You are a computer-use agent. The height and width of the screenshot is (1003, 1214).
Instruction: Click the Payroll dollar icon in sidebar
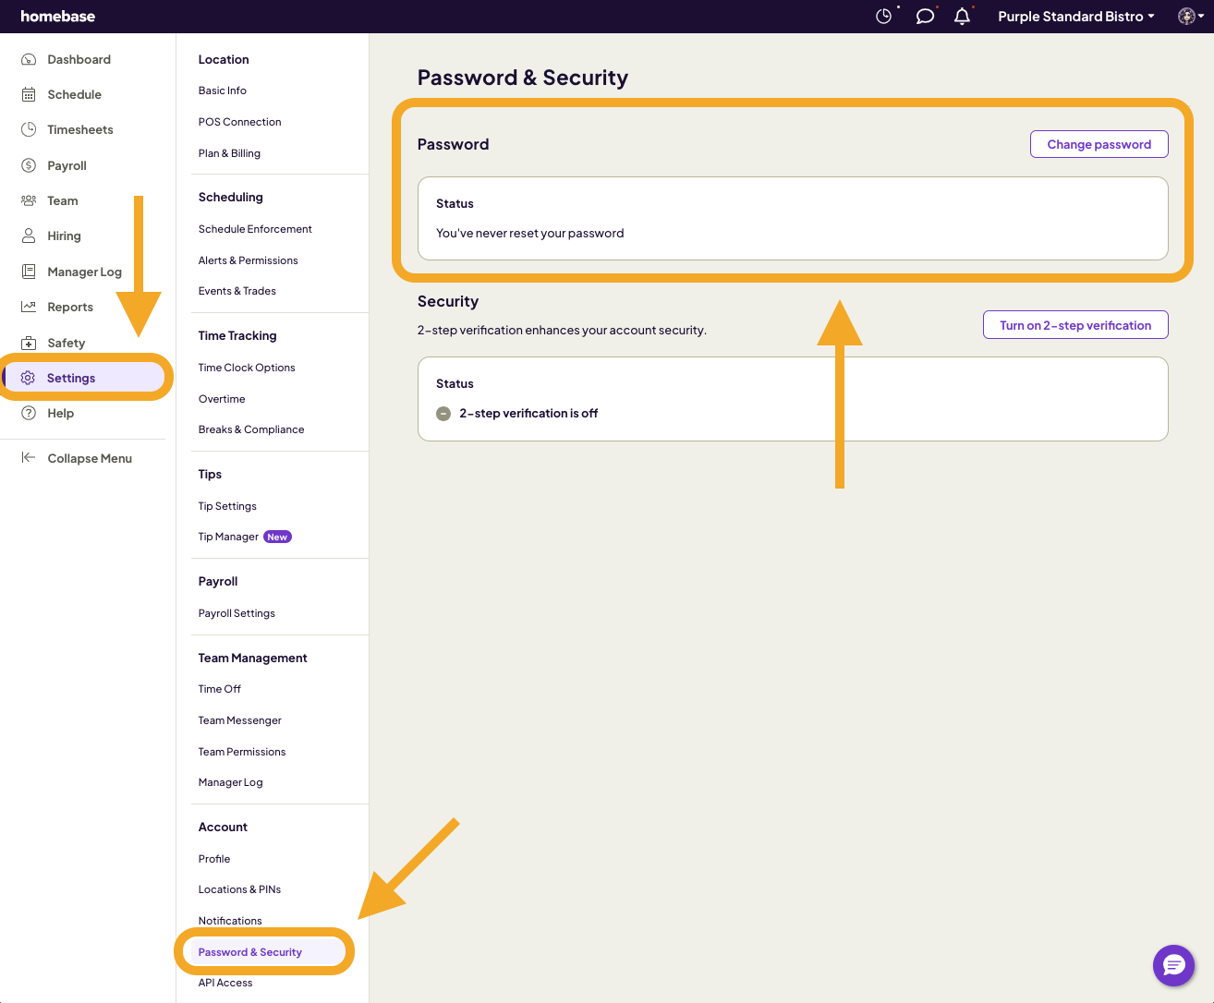pyautogui.click(x=29, y=165)
